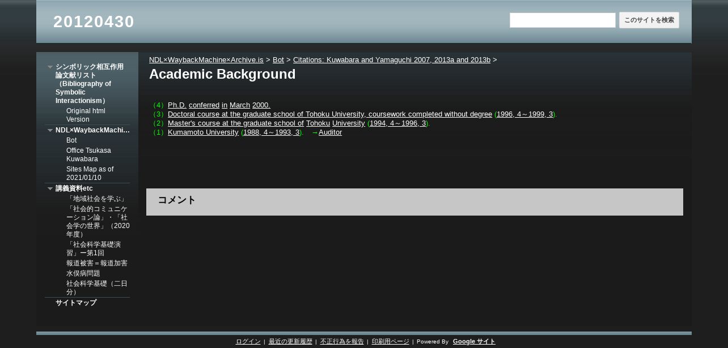Click University link in Master's line
Viewport: 728px width, 348px height.
coord(349,123)
